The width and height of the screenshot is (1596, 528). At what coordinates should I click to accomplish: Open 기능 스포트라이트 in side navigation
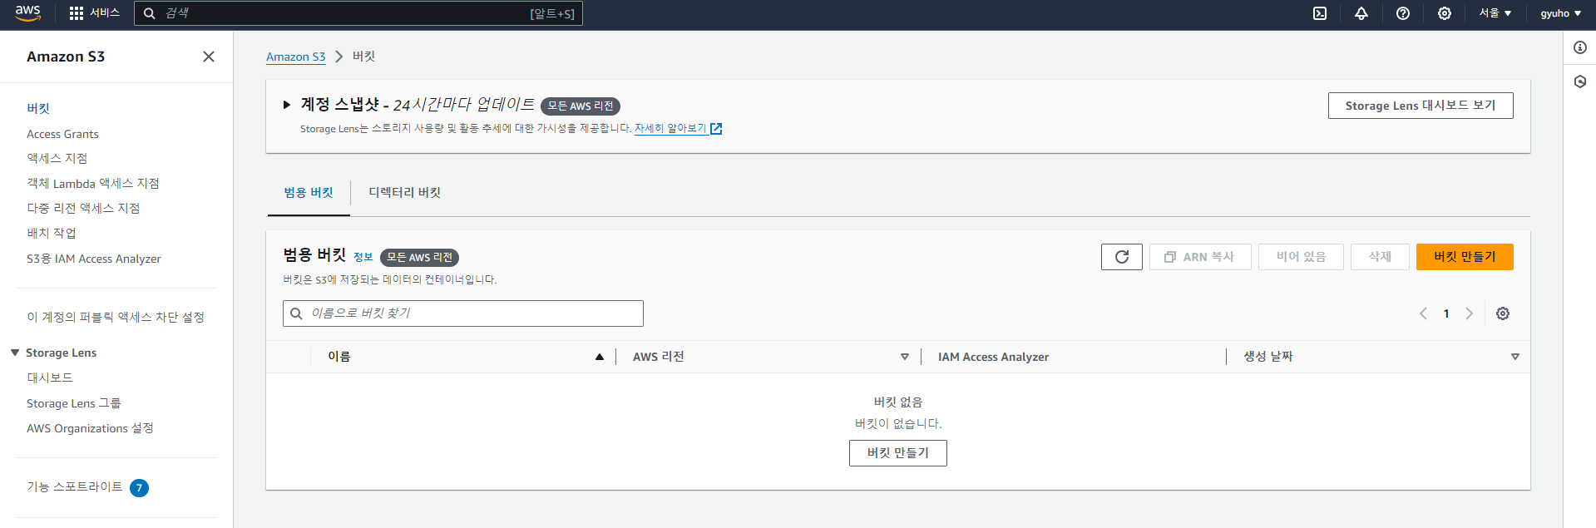[75, 487]
